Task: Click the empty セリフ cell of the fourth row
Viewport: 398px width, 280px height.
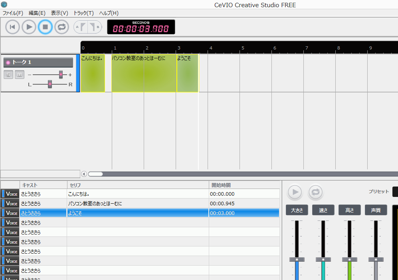Action: coord(138,222)
